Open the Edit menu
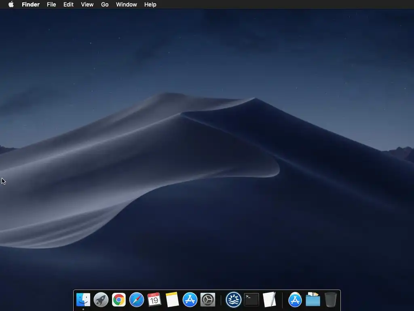 pos(68,4)
